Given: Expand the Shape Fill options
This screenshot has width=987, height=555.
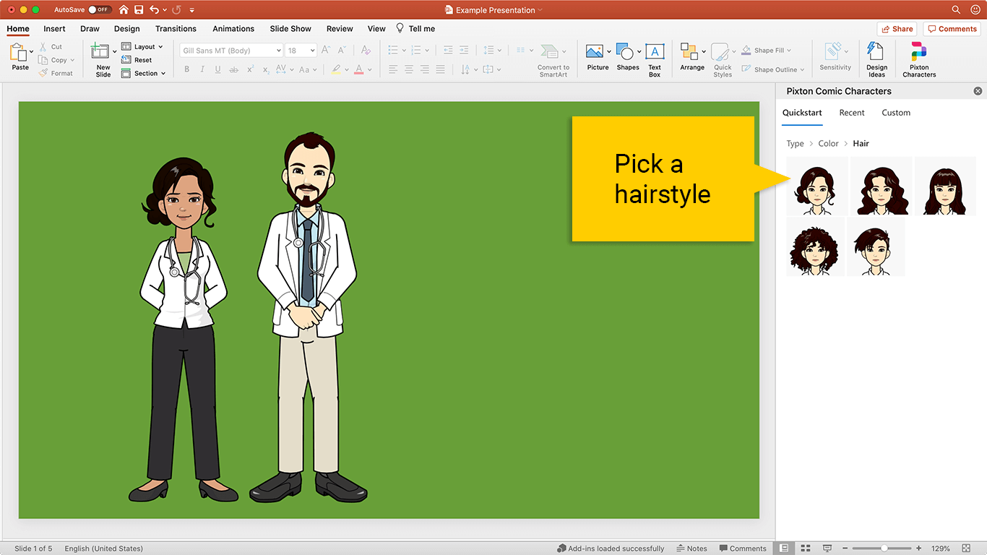Looking at the screenshot, I should pyautogui.click(x=788, y=50).
